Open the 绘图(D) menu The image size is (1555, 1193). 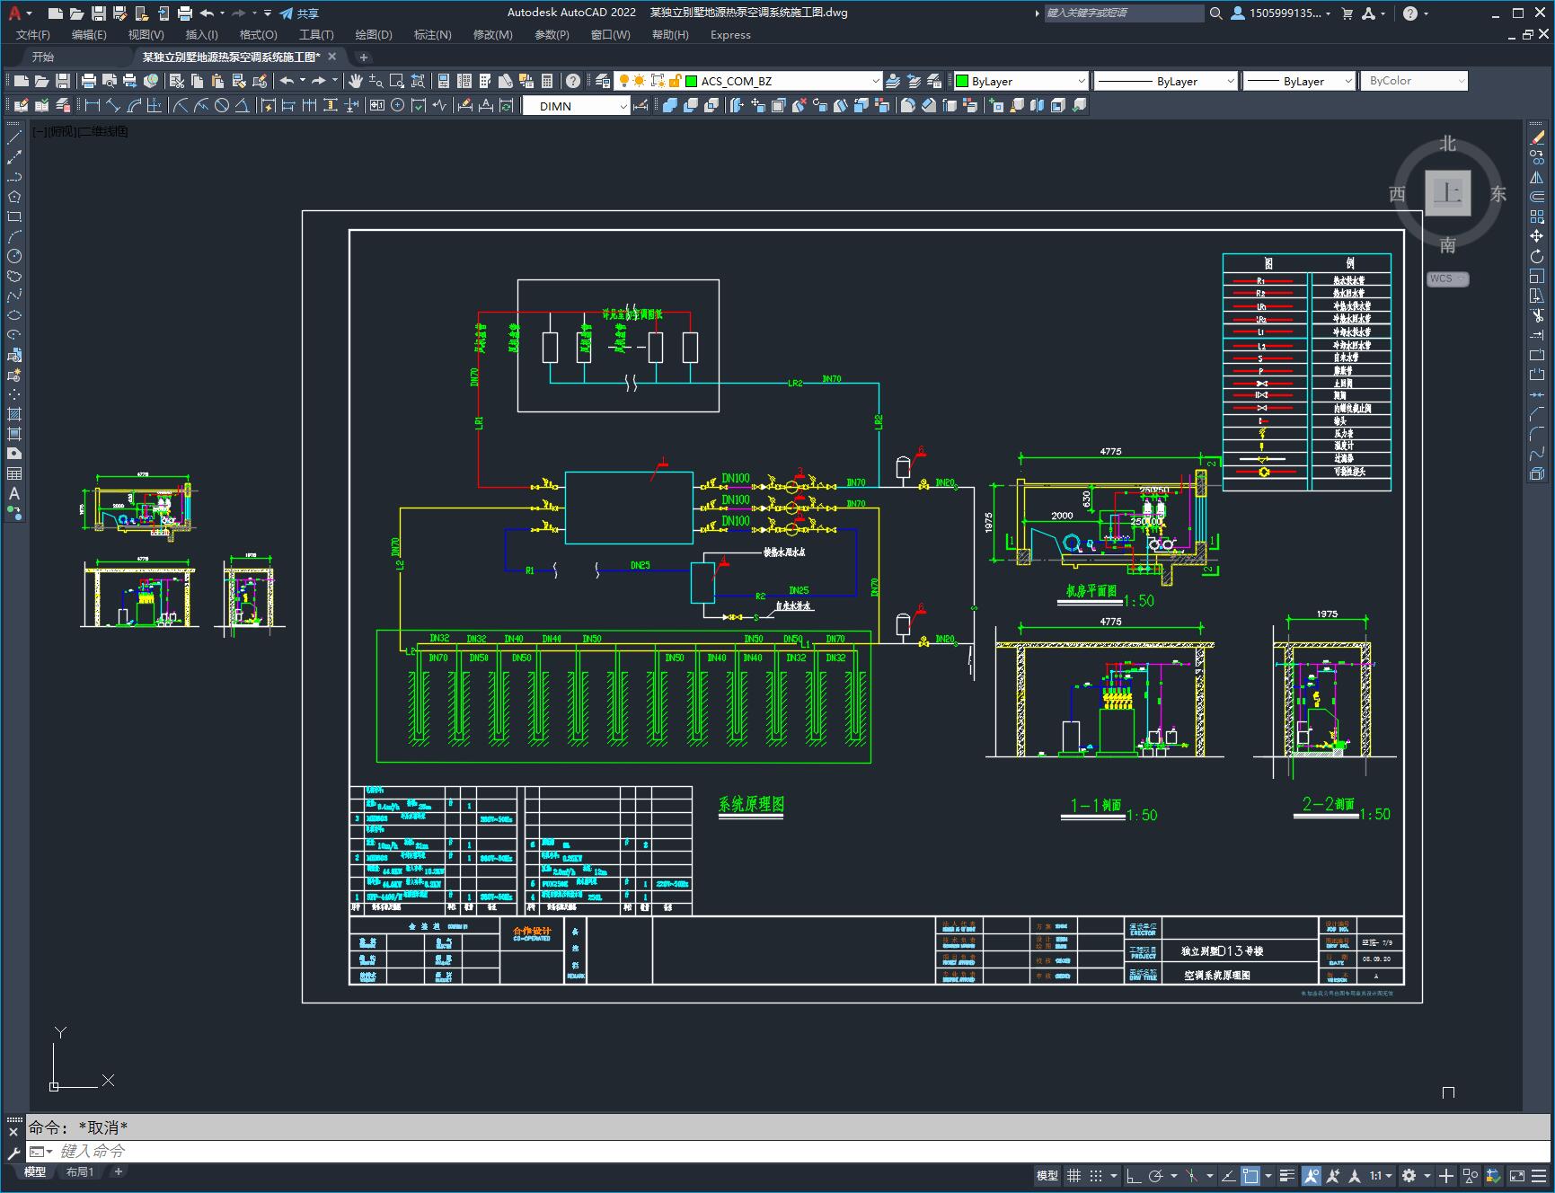coord(373,35)
